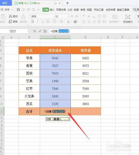
Task: Open the 页面布局 tab
Action: point(61,10)
